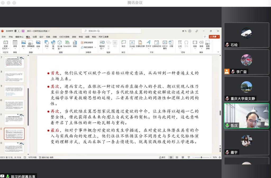Adjust the zoom slider in status bar
Image resolution: width=271 pixels, height=178 pixels.
point(201,157)
